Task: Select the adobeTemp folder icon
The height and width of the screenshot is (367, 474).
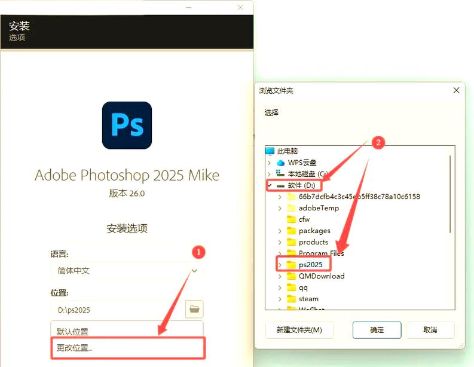Action: 292,208
